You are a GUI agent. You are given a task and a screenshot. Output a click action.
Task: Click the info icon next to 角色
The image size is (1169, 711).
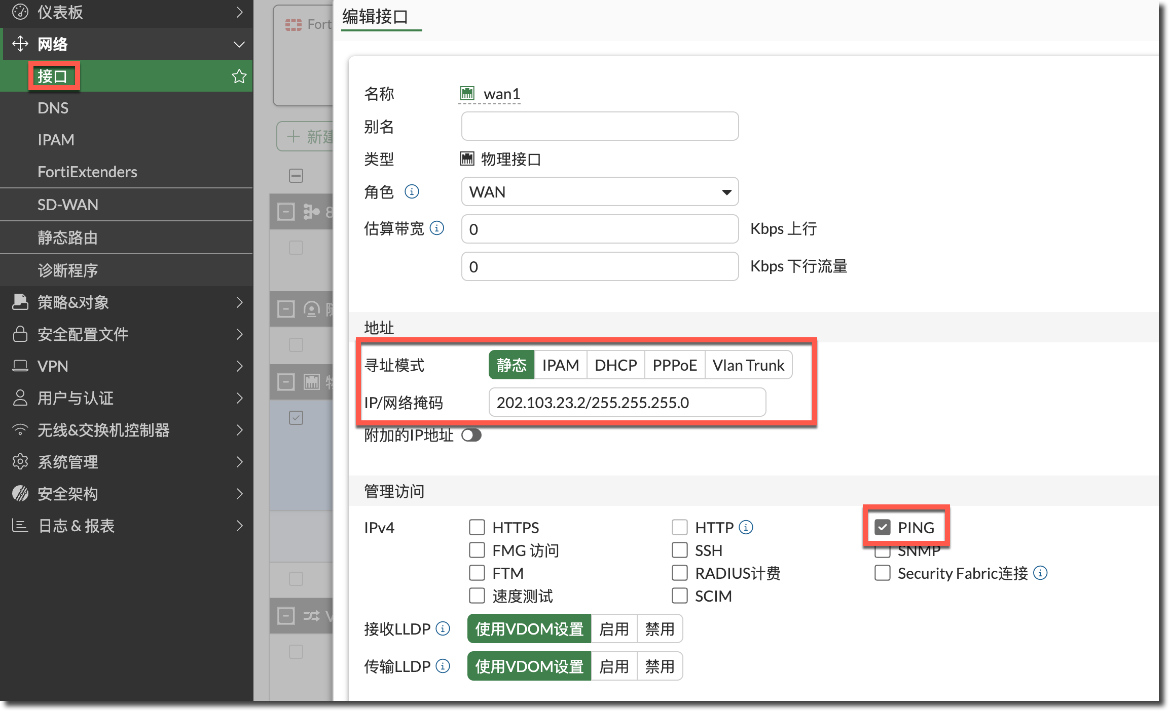tap(412, 192)
